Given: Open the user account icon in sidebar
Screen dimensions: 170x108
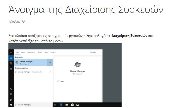Looking at the screenshot, I should 11,89.
